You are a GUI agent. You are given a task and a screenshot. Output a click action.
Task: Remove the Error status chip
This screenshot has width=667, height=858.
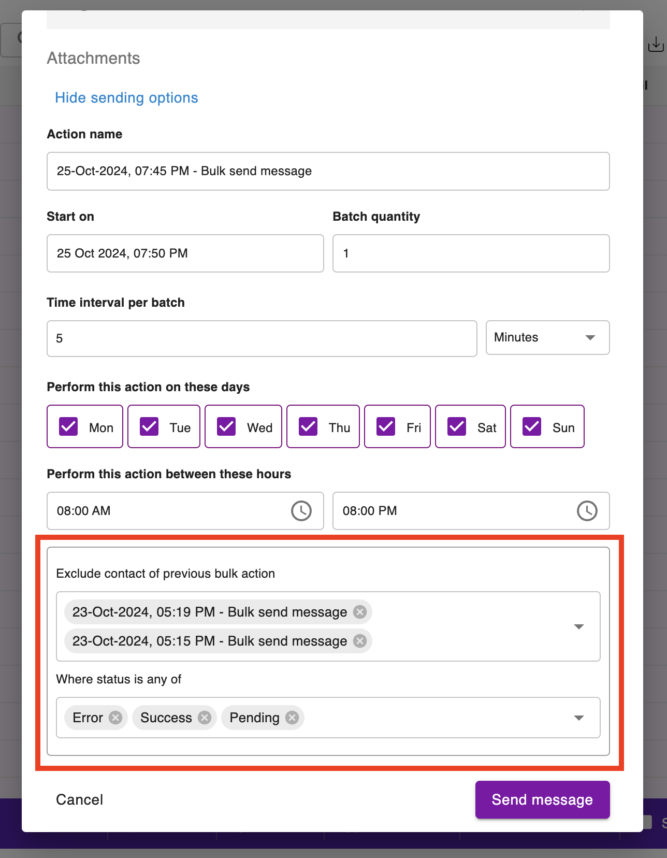tap(115, 718)
